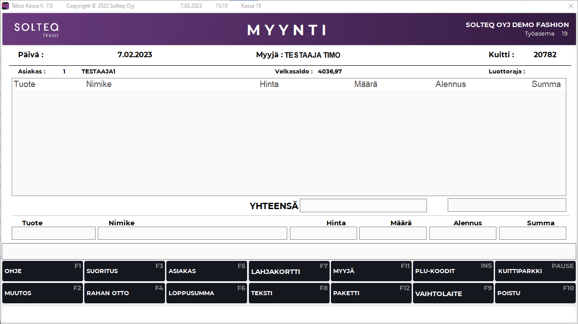Click the Tekso Kassa title bar icon
578x324 pixels.
click(x=5, y=6)
